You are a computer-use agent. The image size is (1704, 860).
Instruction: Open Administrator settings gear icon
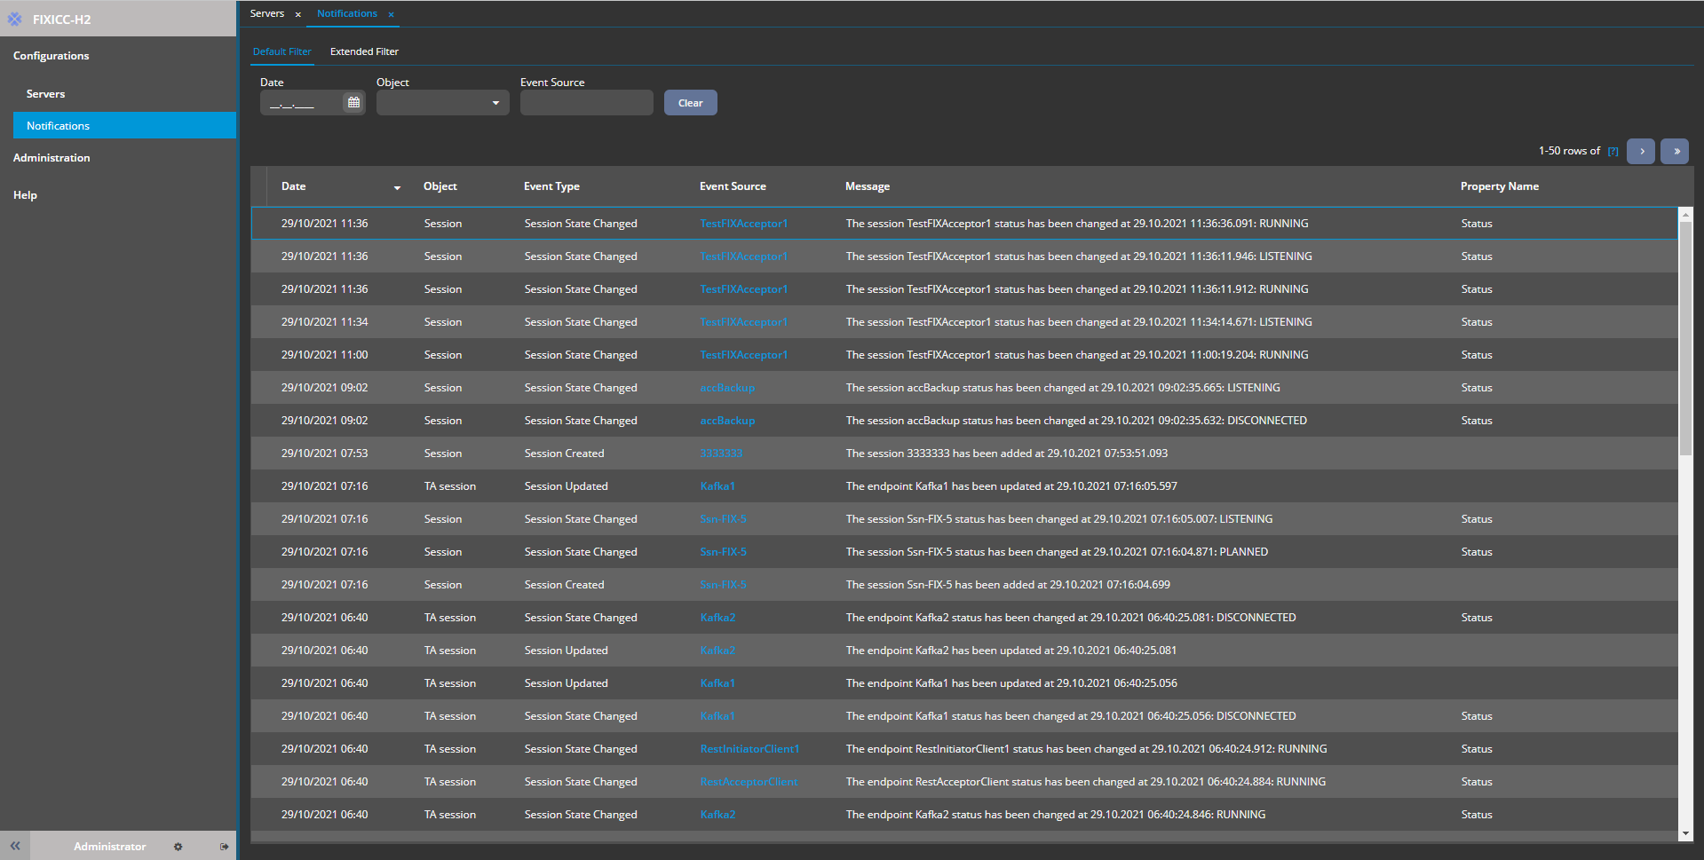[178, 847]
